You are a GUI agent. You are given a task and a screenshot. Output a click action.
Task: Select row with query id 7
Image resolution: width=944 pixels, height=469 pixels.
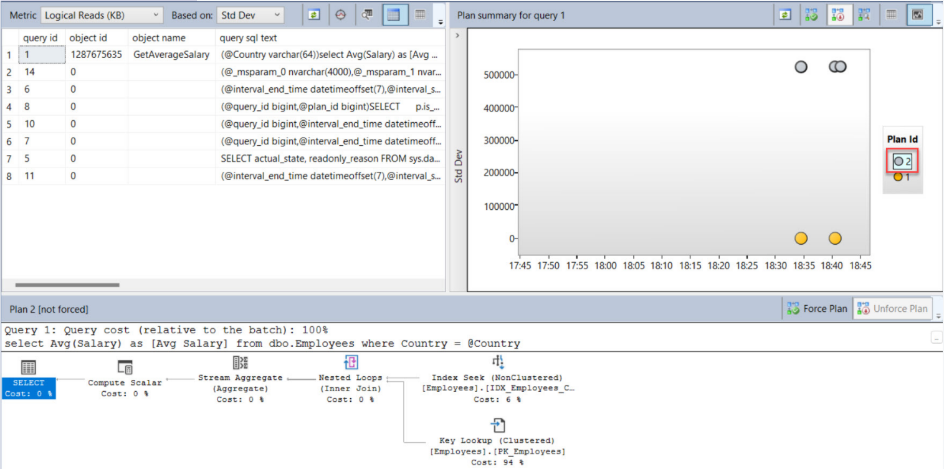click(223, 141)
